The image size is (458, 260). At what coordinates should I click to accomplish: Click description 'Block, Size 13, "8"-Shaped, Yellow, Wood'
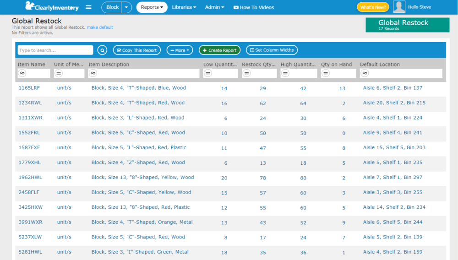142,177
